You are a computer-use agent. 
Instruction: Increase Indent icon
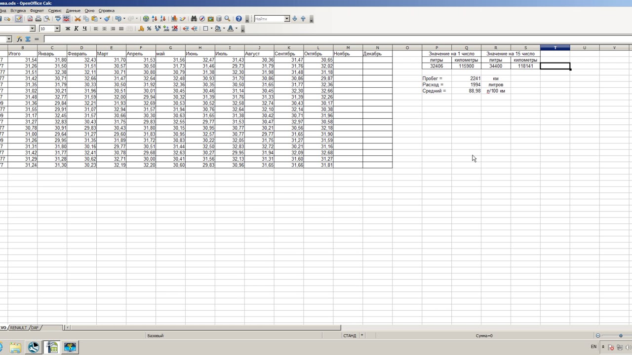click(194, 29)
